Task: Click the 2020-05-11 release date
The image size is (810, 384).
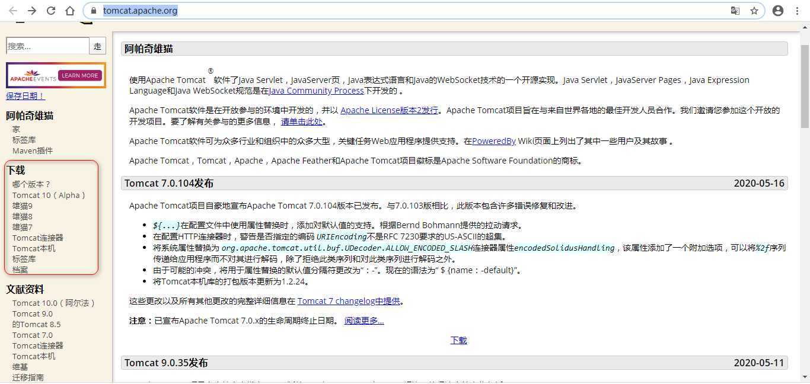Action: [759, 363]
